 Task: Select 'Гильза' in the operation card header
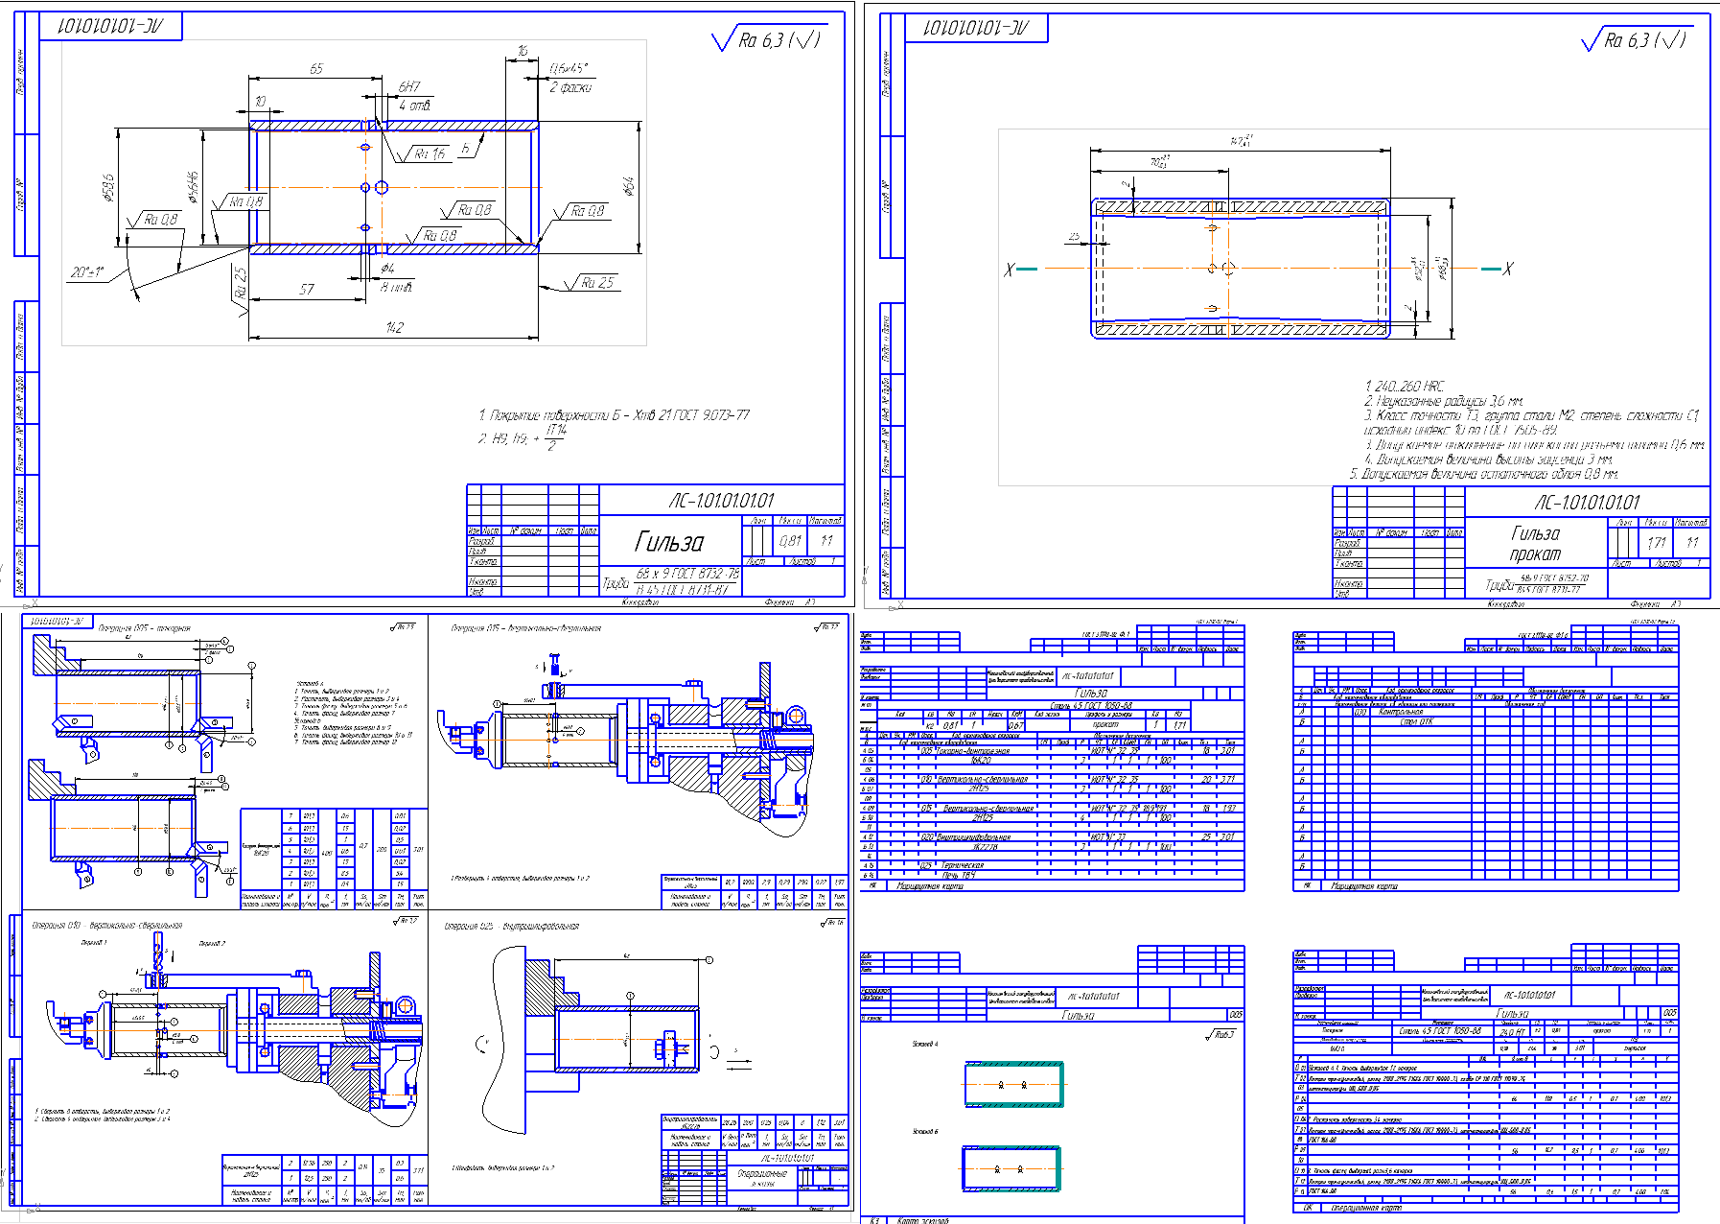point(1512,1013)
